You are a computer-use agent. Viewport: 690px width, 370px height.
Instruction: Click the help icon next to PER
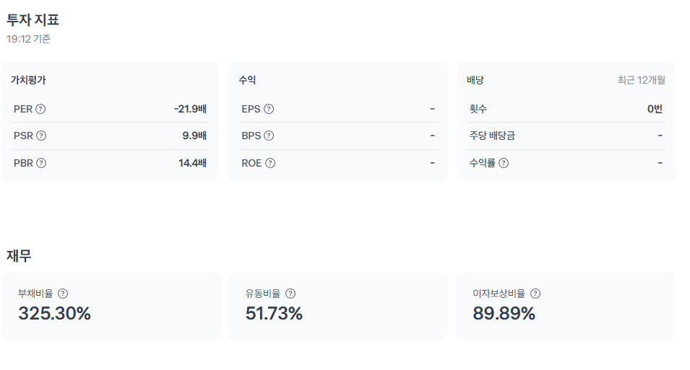pos(40,110)
